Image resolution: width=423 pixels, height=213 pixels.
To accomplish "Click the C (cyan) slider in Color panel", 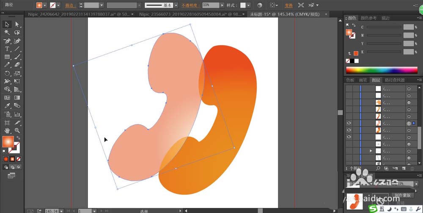I will 384,27.
